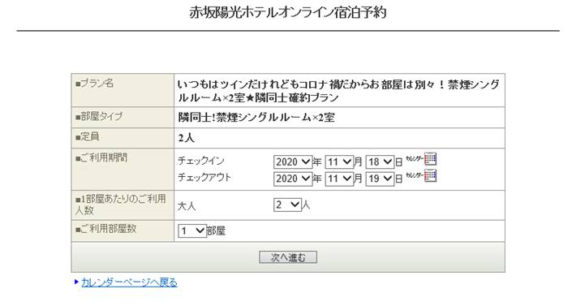The height and width of the screenshot is (306, 572).
Task: Click the ■部屋タイプ label cell
Action: click(123, 117)
